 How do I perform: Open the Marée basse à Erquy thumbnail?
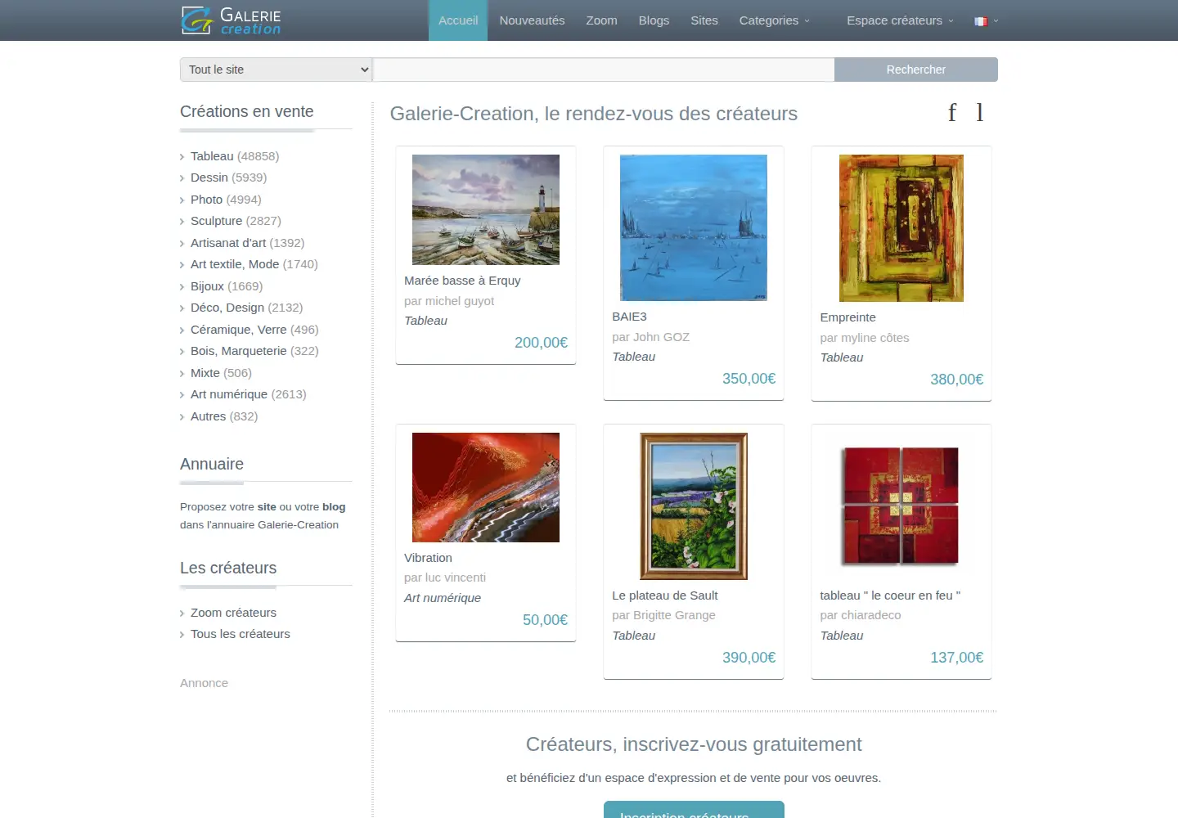point(486,209)
